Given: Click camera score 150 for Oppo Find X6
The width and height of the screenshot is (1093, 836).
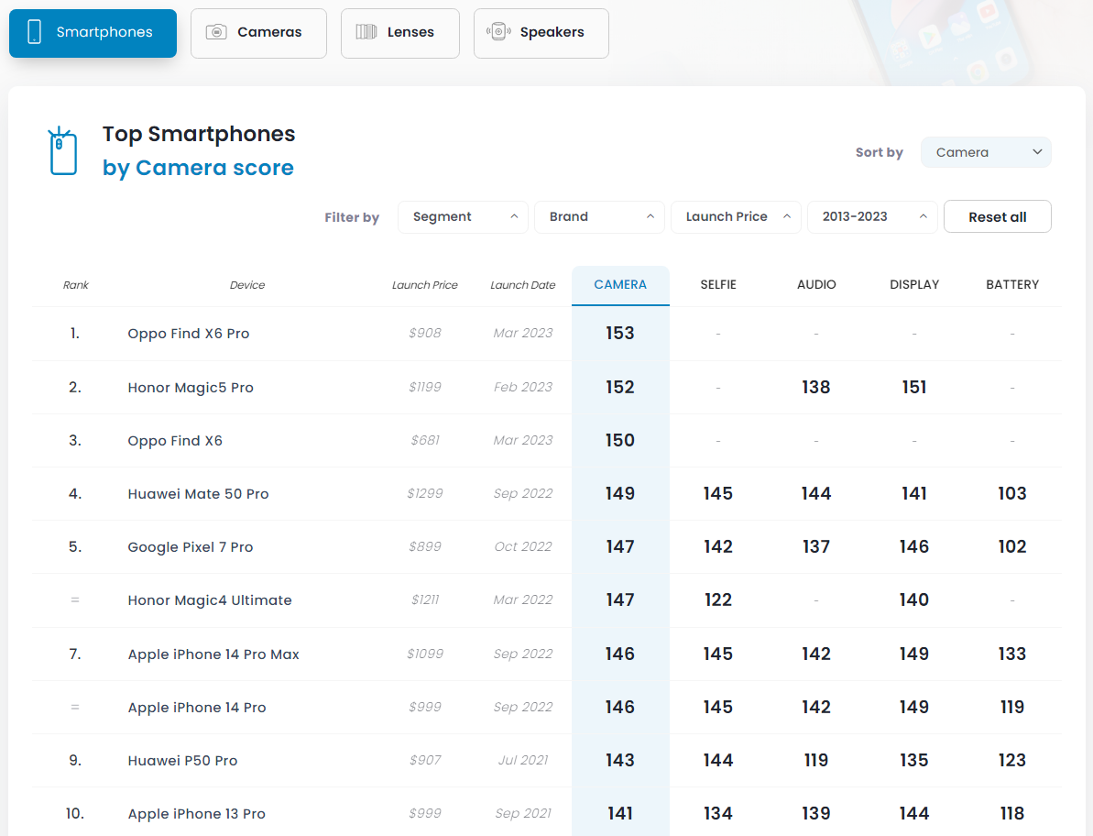Looking at the screenshot, I should (619, 441).
